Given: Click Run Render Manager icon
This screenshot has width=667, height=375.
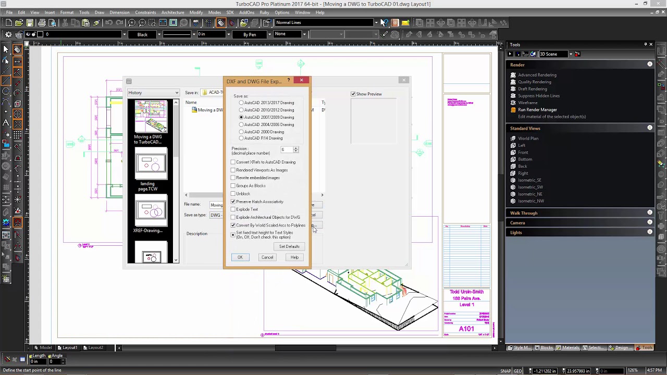Looking at the screenshot, I should [513, 110].
